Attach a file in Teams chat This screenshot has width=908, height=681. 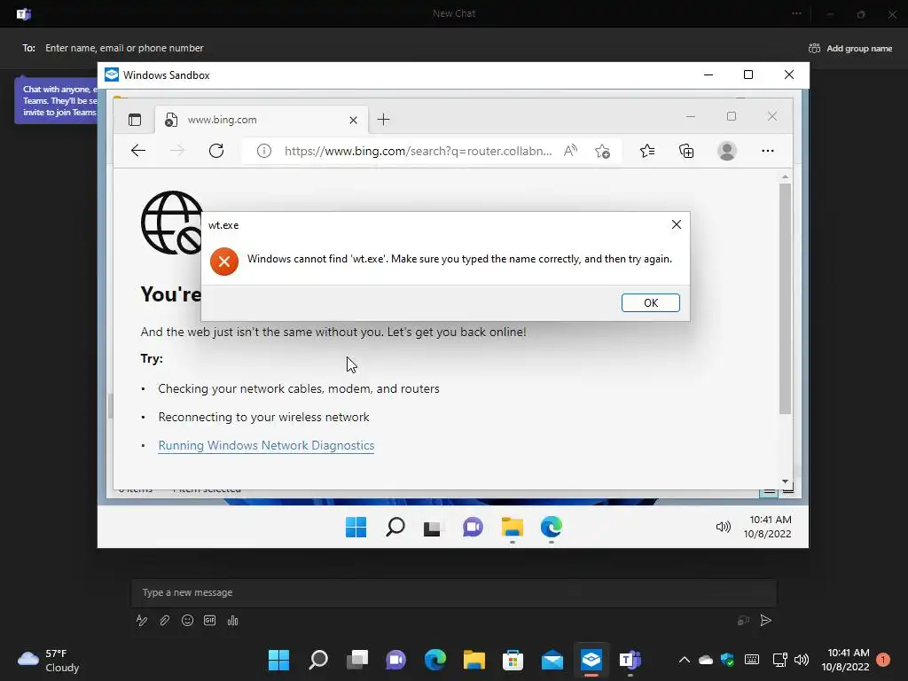coord(164,621)
